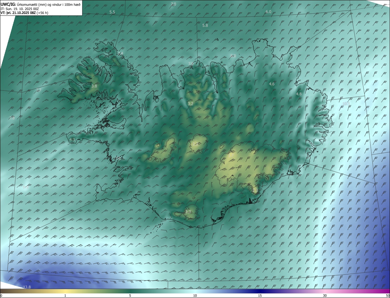Click the 8.0 value label on the map

[x=233, y=56]
